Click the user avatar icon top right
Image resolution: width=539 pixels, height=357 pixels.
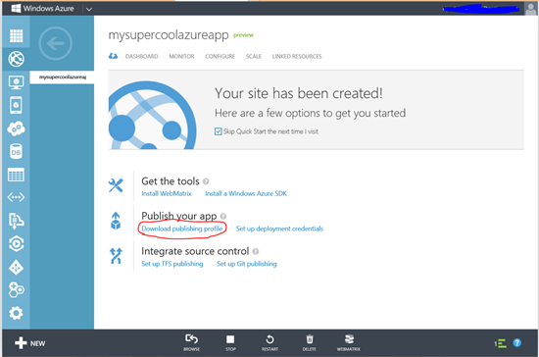(531, 9)
